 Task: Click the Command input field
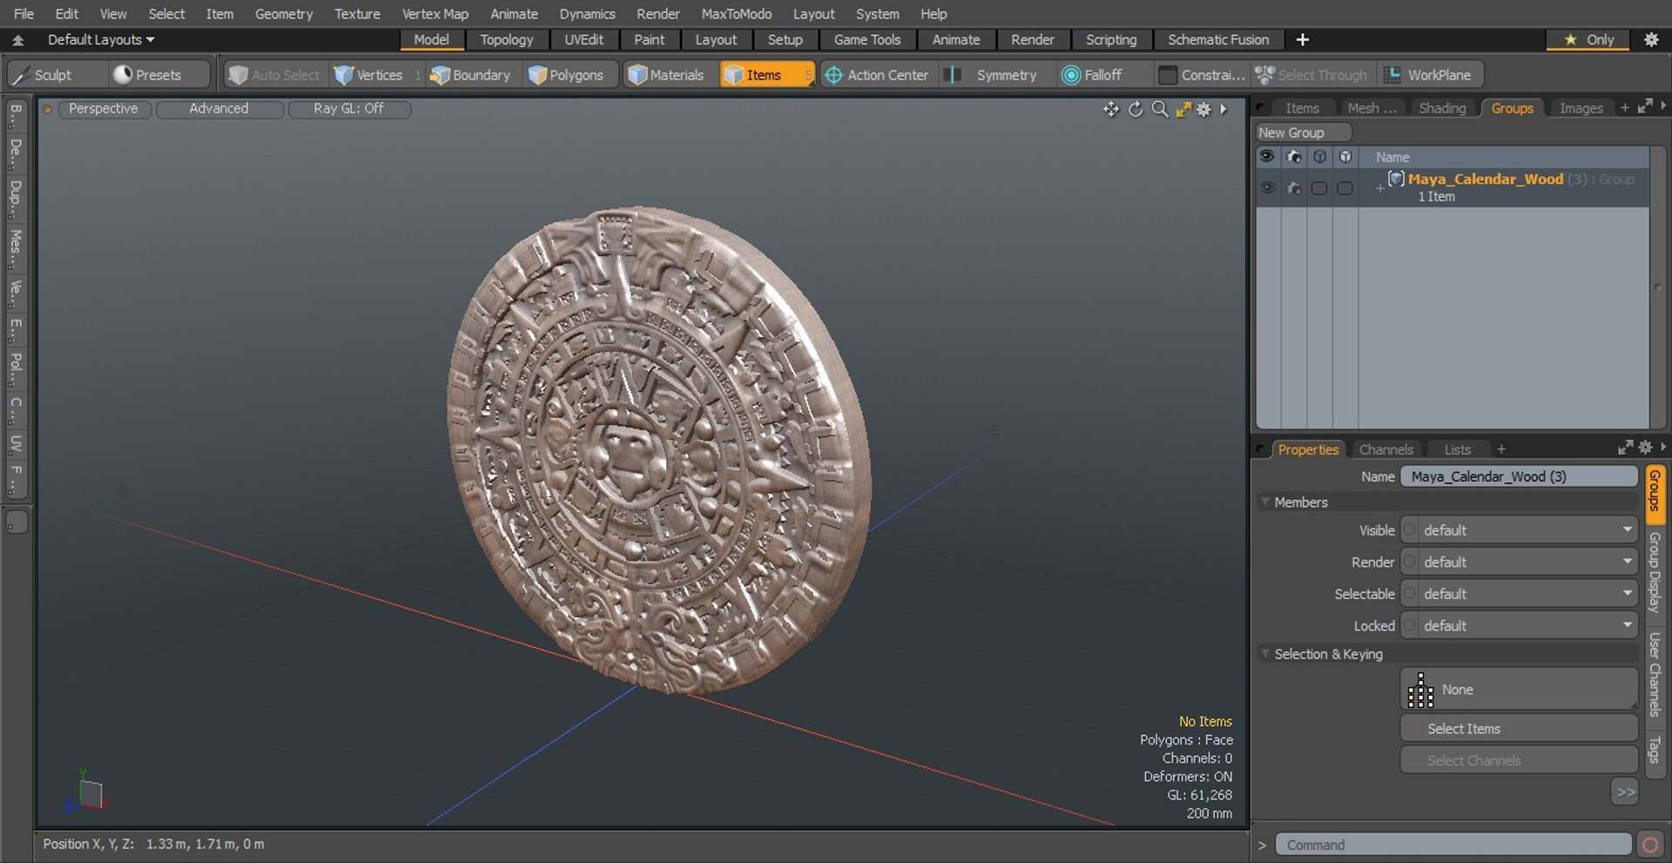tap(1453, 845)
